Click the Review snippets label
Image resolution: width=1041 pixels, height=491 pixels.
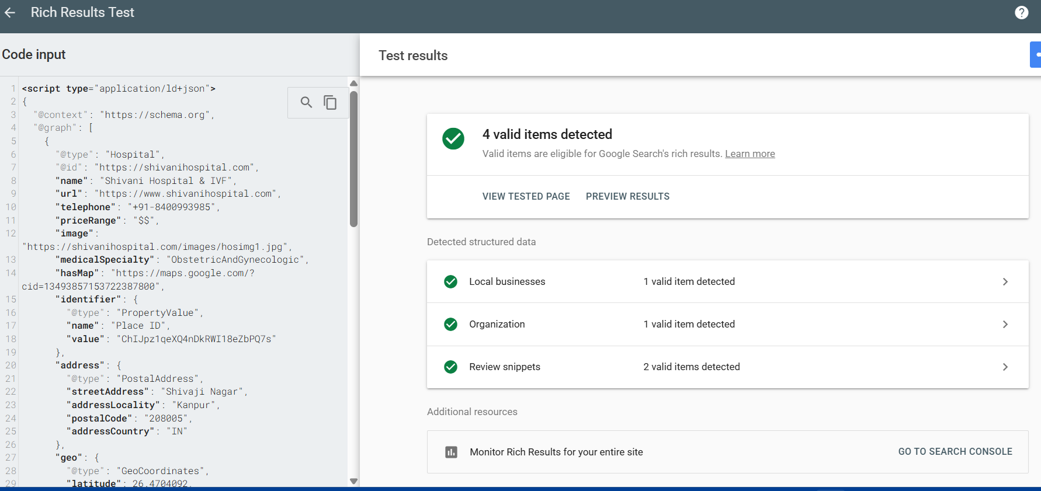point(505,367)
